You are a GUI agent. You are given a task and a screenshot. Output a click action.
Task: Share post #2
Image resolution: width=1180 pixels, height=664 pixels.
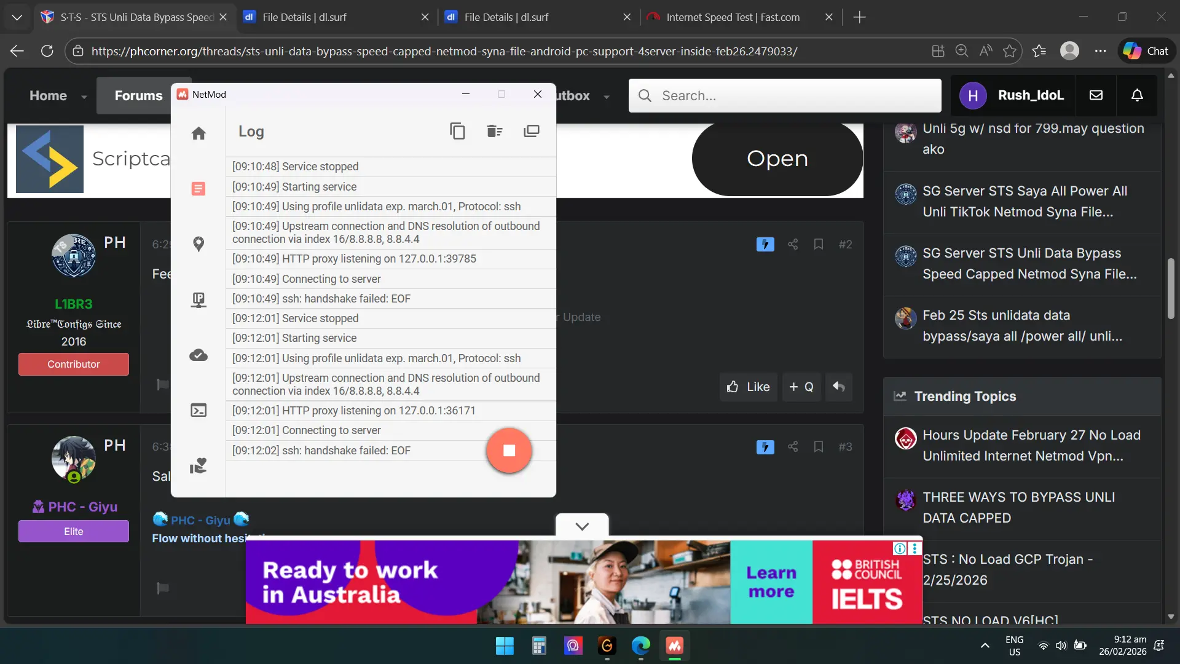(793, 244)
